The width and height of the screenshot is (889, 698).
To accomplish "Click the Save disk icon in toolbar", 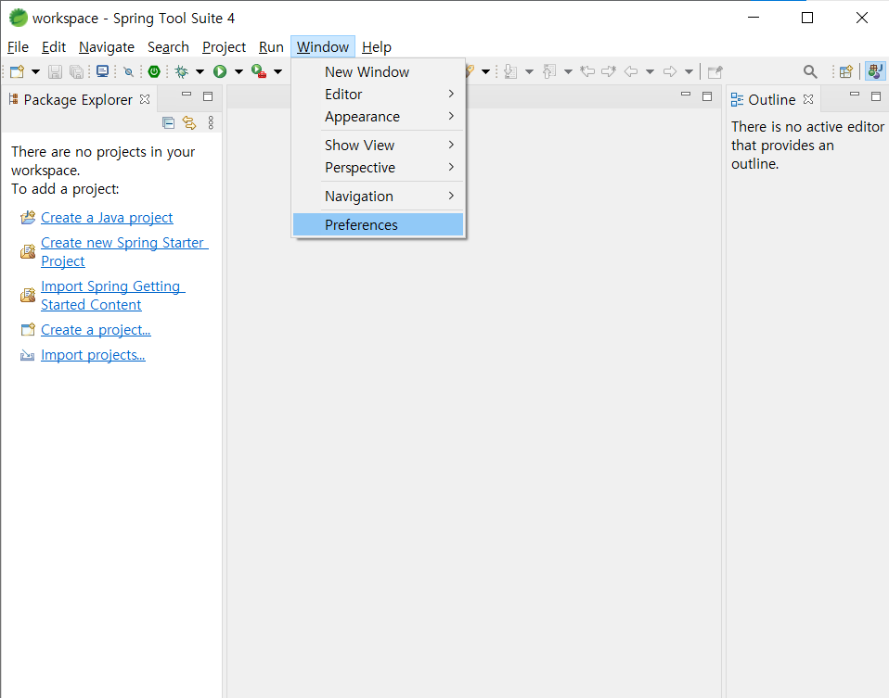I will click(x=55, y=71).
